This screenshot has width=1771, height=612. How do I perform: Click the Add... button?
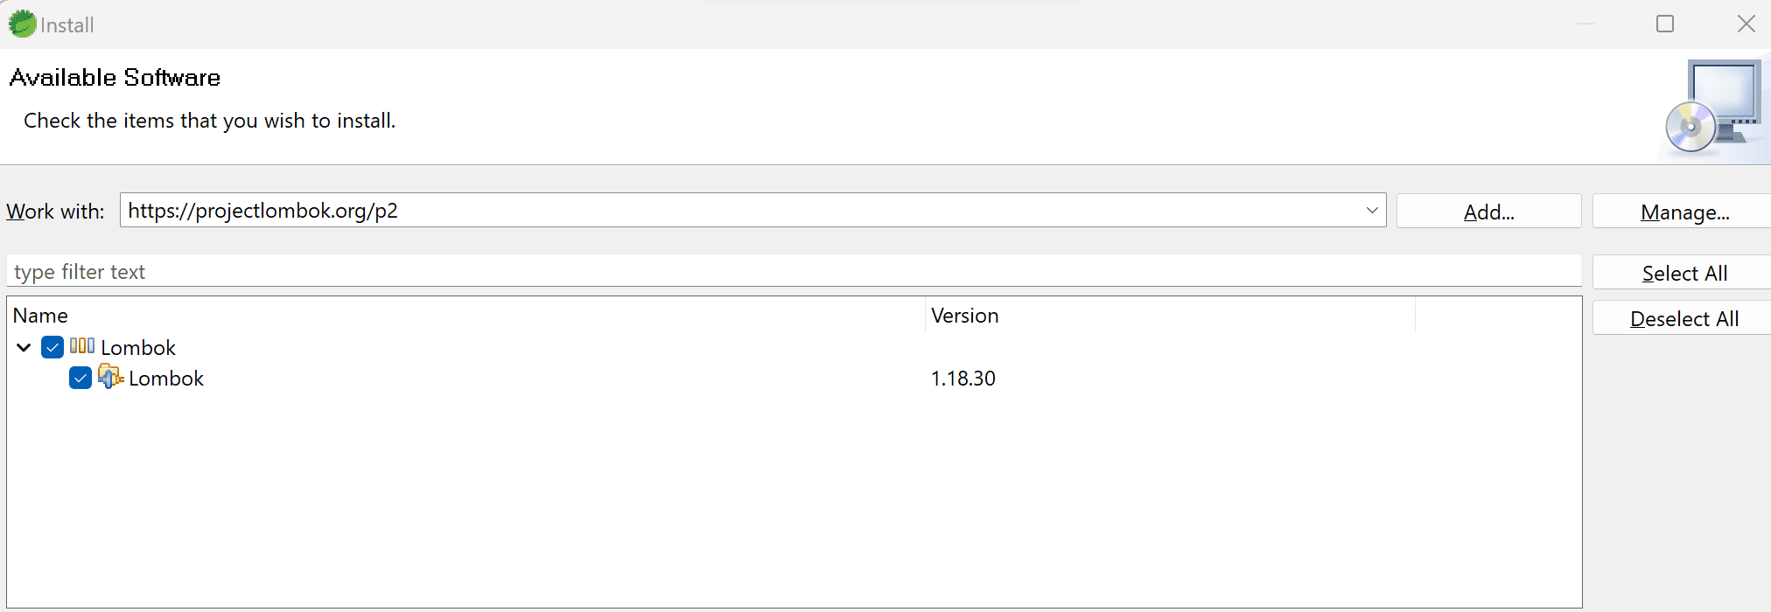click(x=1488, y=212)
